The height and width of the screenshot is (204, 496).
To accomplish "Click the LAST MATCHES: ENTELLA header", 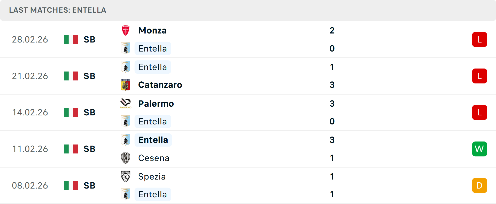I will 57,10.
